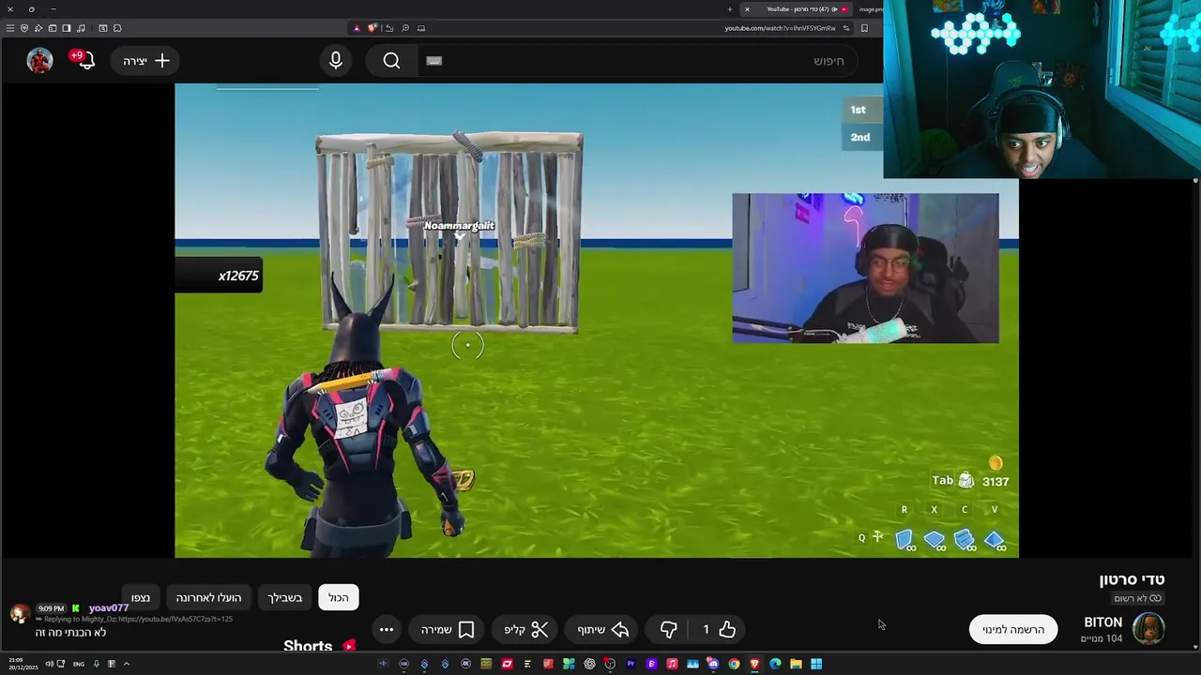Open Microsoft Edge from taskbar
1201x675 pixels.
(775, 664)
